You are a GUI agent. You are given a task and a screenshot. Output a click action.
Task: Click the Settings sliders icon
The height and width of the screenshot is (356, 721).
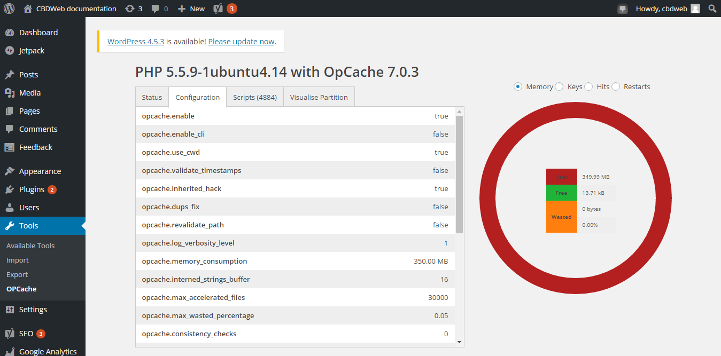point(10,310)
